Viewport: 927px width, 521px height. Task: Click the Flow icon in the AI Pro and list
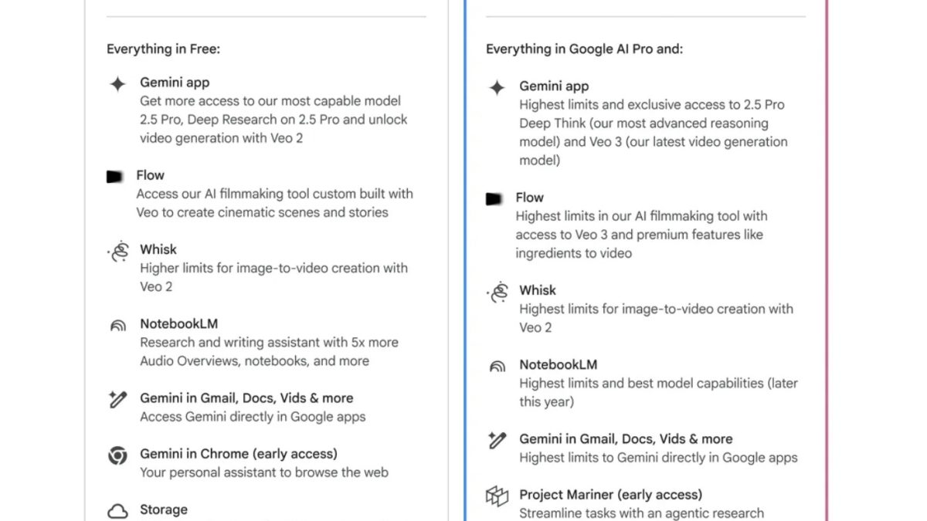point(494,199)
